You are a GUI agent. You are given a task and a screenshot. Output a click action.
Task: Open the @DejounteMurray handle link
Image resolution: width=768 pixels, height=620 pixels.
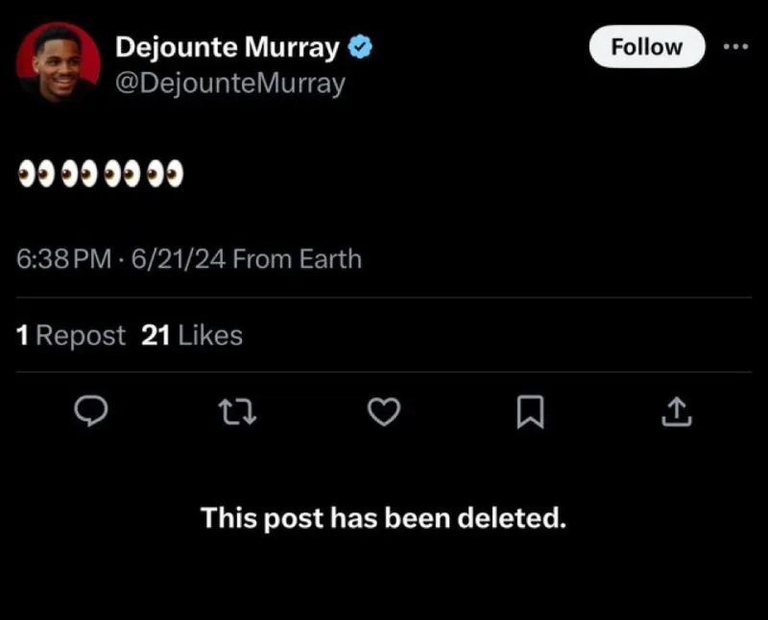tap(229, 83)
